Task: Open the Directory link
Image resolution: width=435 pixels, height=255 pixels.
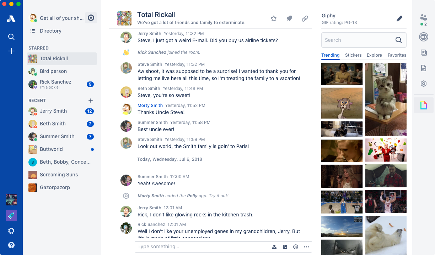Action: [x=50, y=31]
